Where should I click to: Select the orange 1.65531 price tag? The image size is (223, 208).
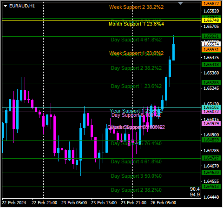point(211,50)
